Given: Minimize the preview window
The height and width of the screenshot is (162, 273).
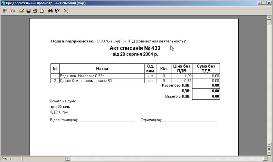Looking at the screenshot, I should [259, 3].
